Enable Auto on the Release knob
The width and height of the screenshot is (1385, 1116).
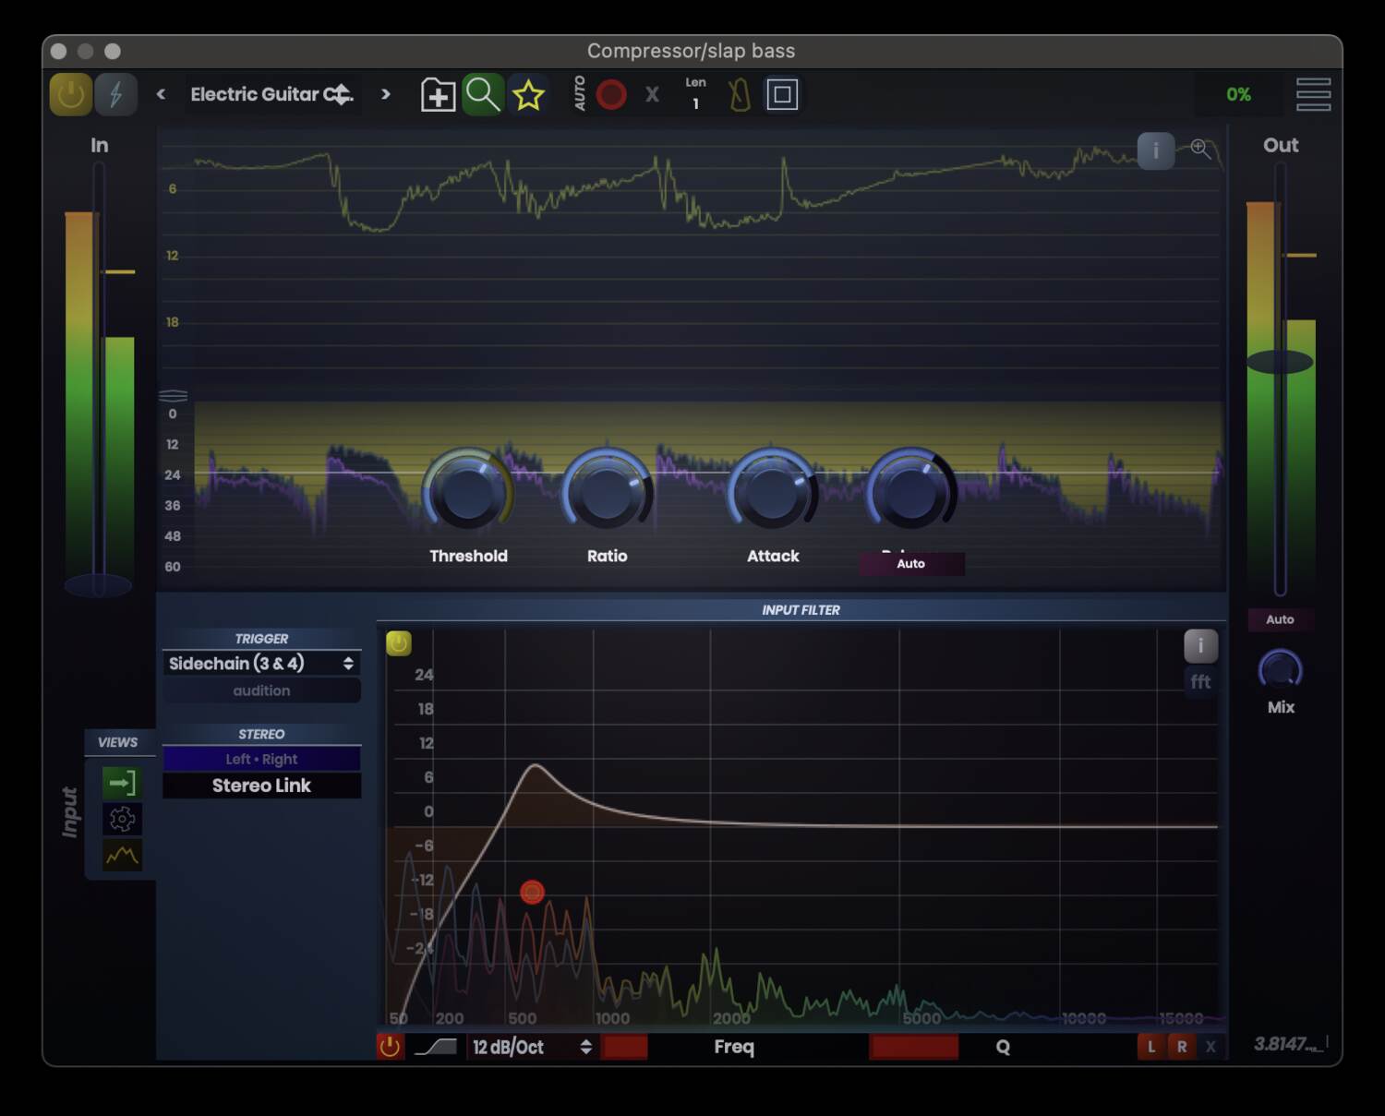(x=911, y=564)
